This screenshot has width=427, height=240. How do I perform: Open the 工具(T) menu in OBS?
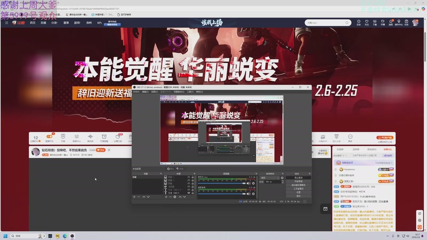point(190,92)
